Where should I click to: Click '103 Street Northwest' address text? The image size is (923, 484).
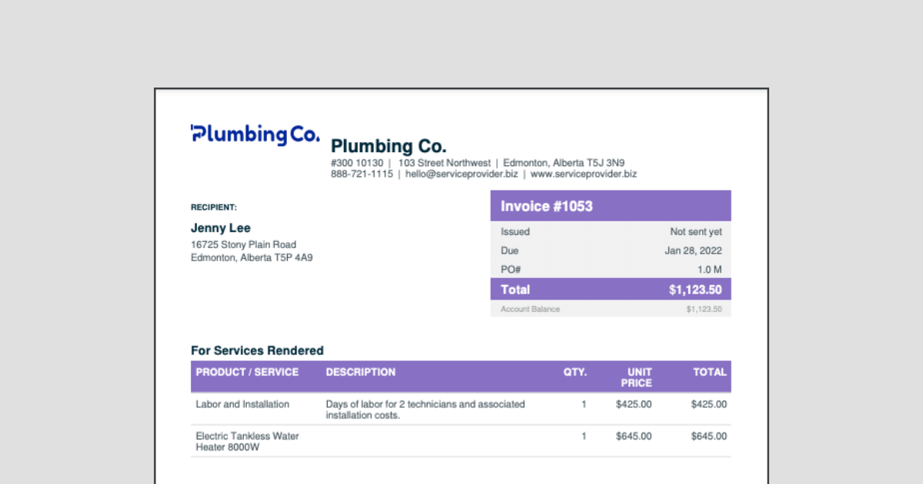pyautogui.click(x=445, y=163)
